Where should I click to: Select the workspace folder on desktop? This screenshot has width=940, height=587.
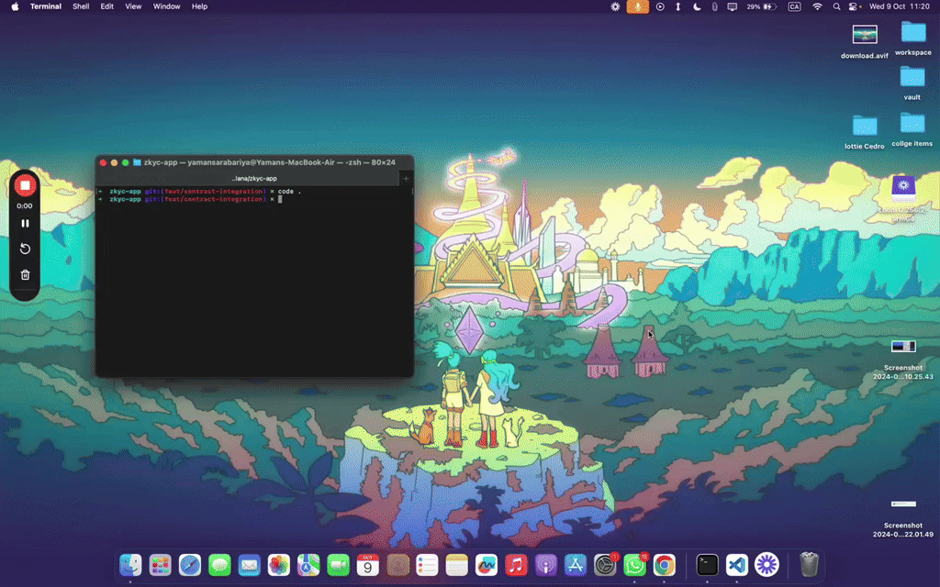click(913, 39)
